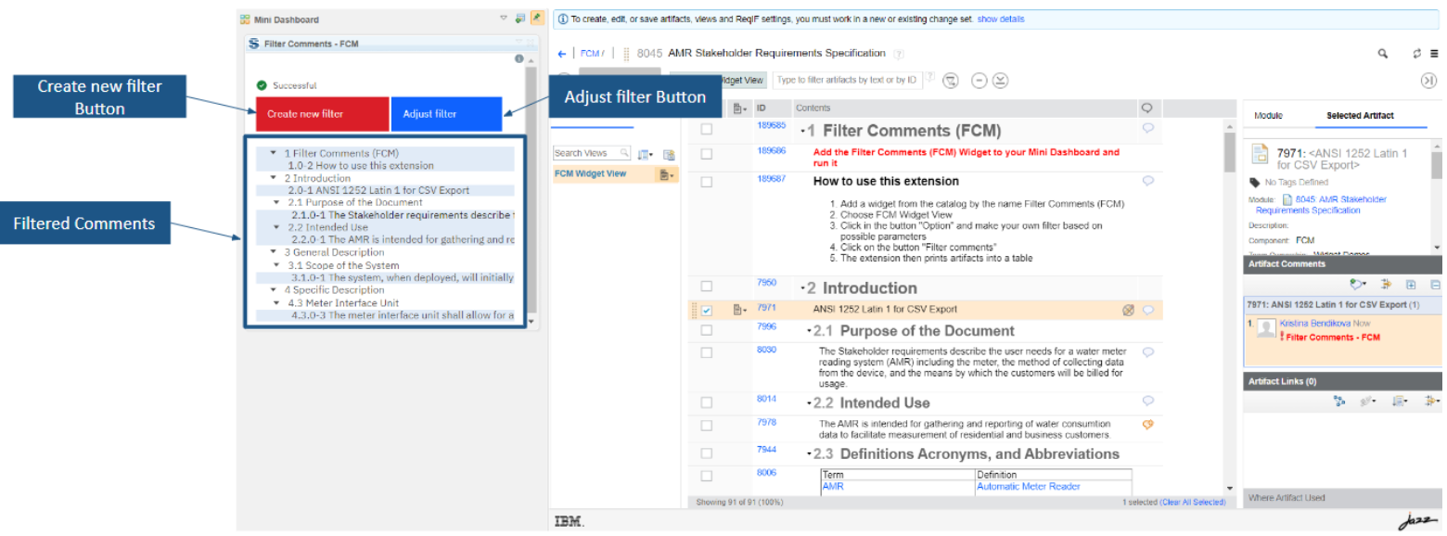Viewport: 1447px width, 536px height.
Task: Tick checkbox for artifact 189687
Action: click(707, 182)
